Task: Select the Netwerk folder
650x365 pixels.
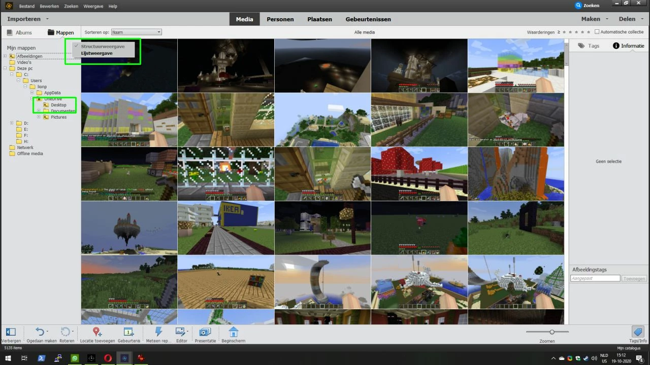Action: click(25, 148)
